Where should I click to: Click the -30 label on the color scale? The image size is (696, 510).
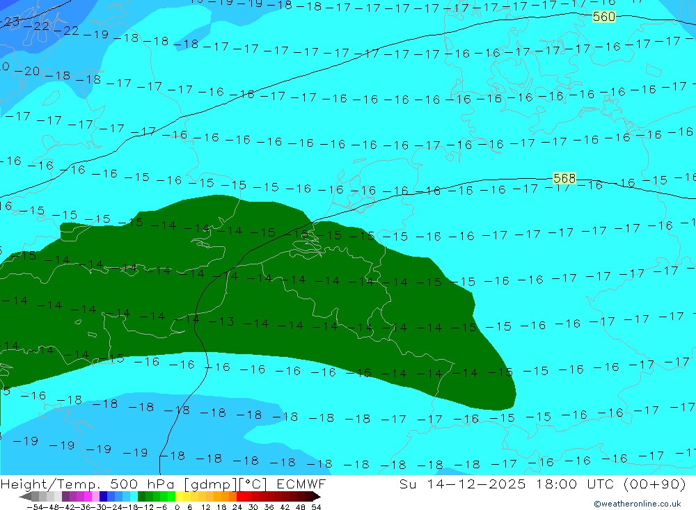click(100, 507)
